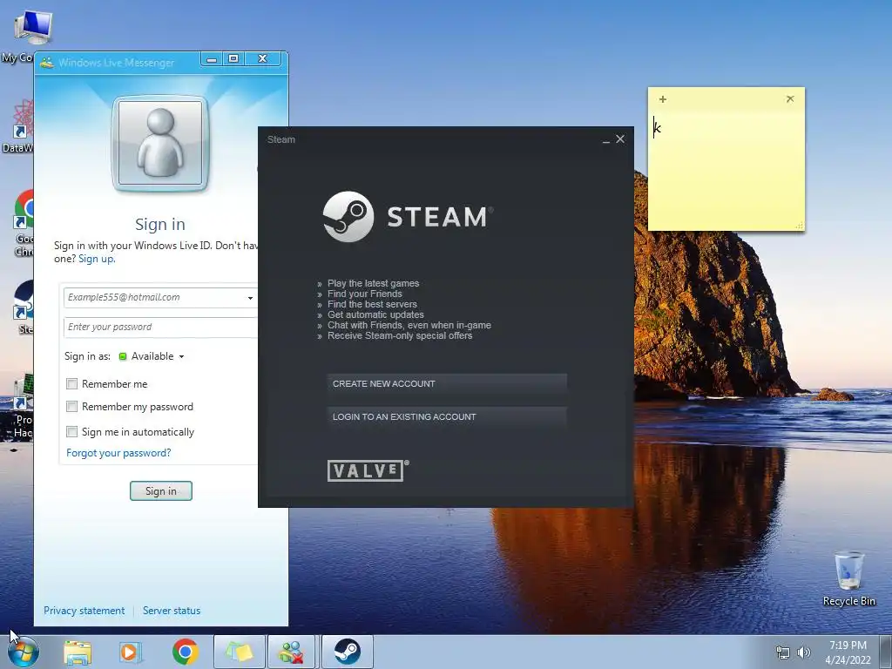Screen dimensions: 892x669
Task: Open the Sign up link
Action: tap(97, 259)
